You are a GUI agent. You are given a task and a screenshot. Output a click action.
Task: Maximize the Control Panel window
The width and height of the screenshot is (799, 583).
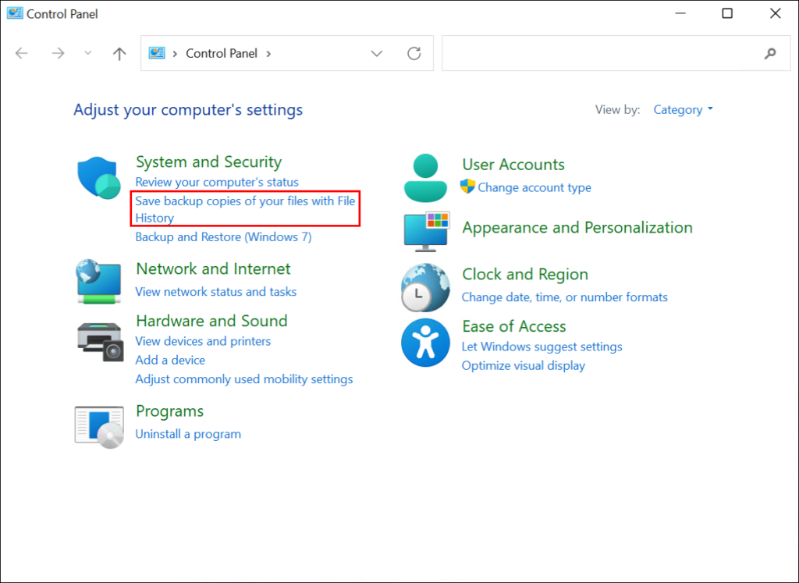coord(727,13)
